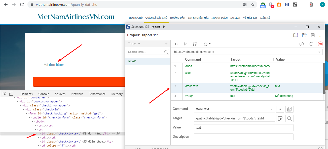The width and height of the screenshot is (328, 149).
Task: Clear the log with bottom right icon
Action: tap(320, 148)
